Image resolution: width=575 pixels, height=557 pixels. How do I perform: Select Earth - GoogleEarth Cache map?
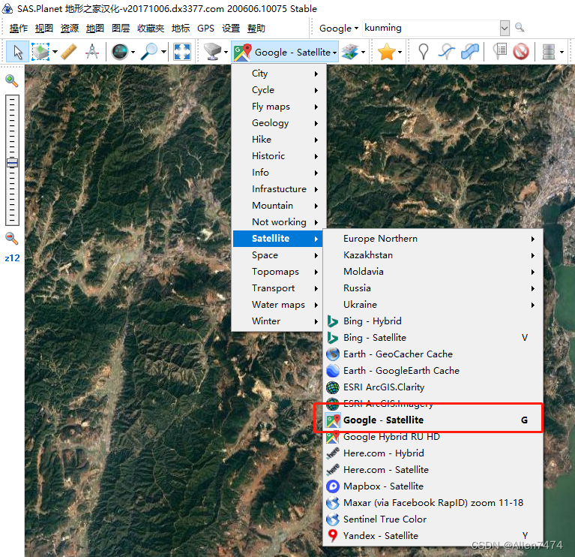(433, 371)
